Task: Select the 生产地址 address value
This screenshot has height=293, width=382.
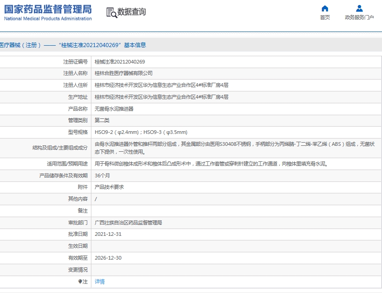Action: (x=161, y=97)
